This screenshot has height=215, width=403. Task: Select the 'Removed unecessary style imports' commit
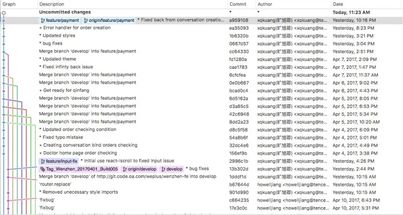(x=201, y=192)
